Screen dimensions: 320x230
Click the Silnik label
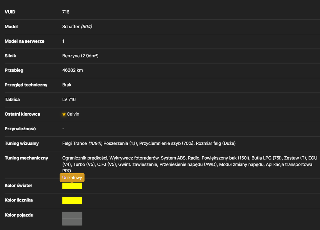[x=10, y=56]
